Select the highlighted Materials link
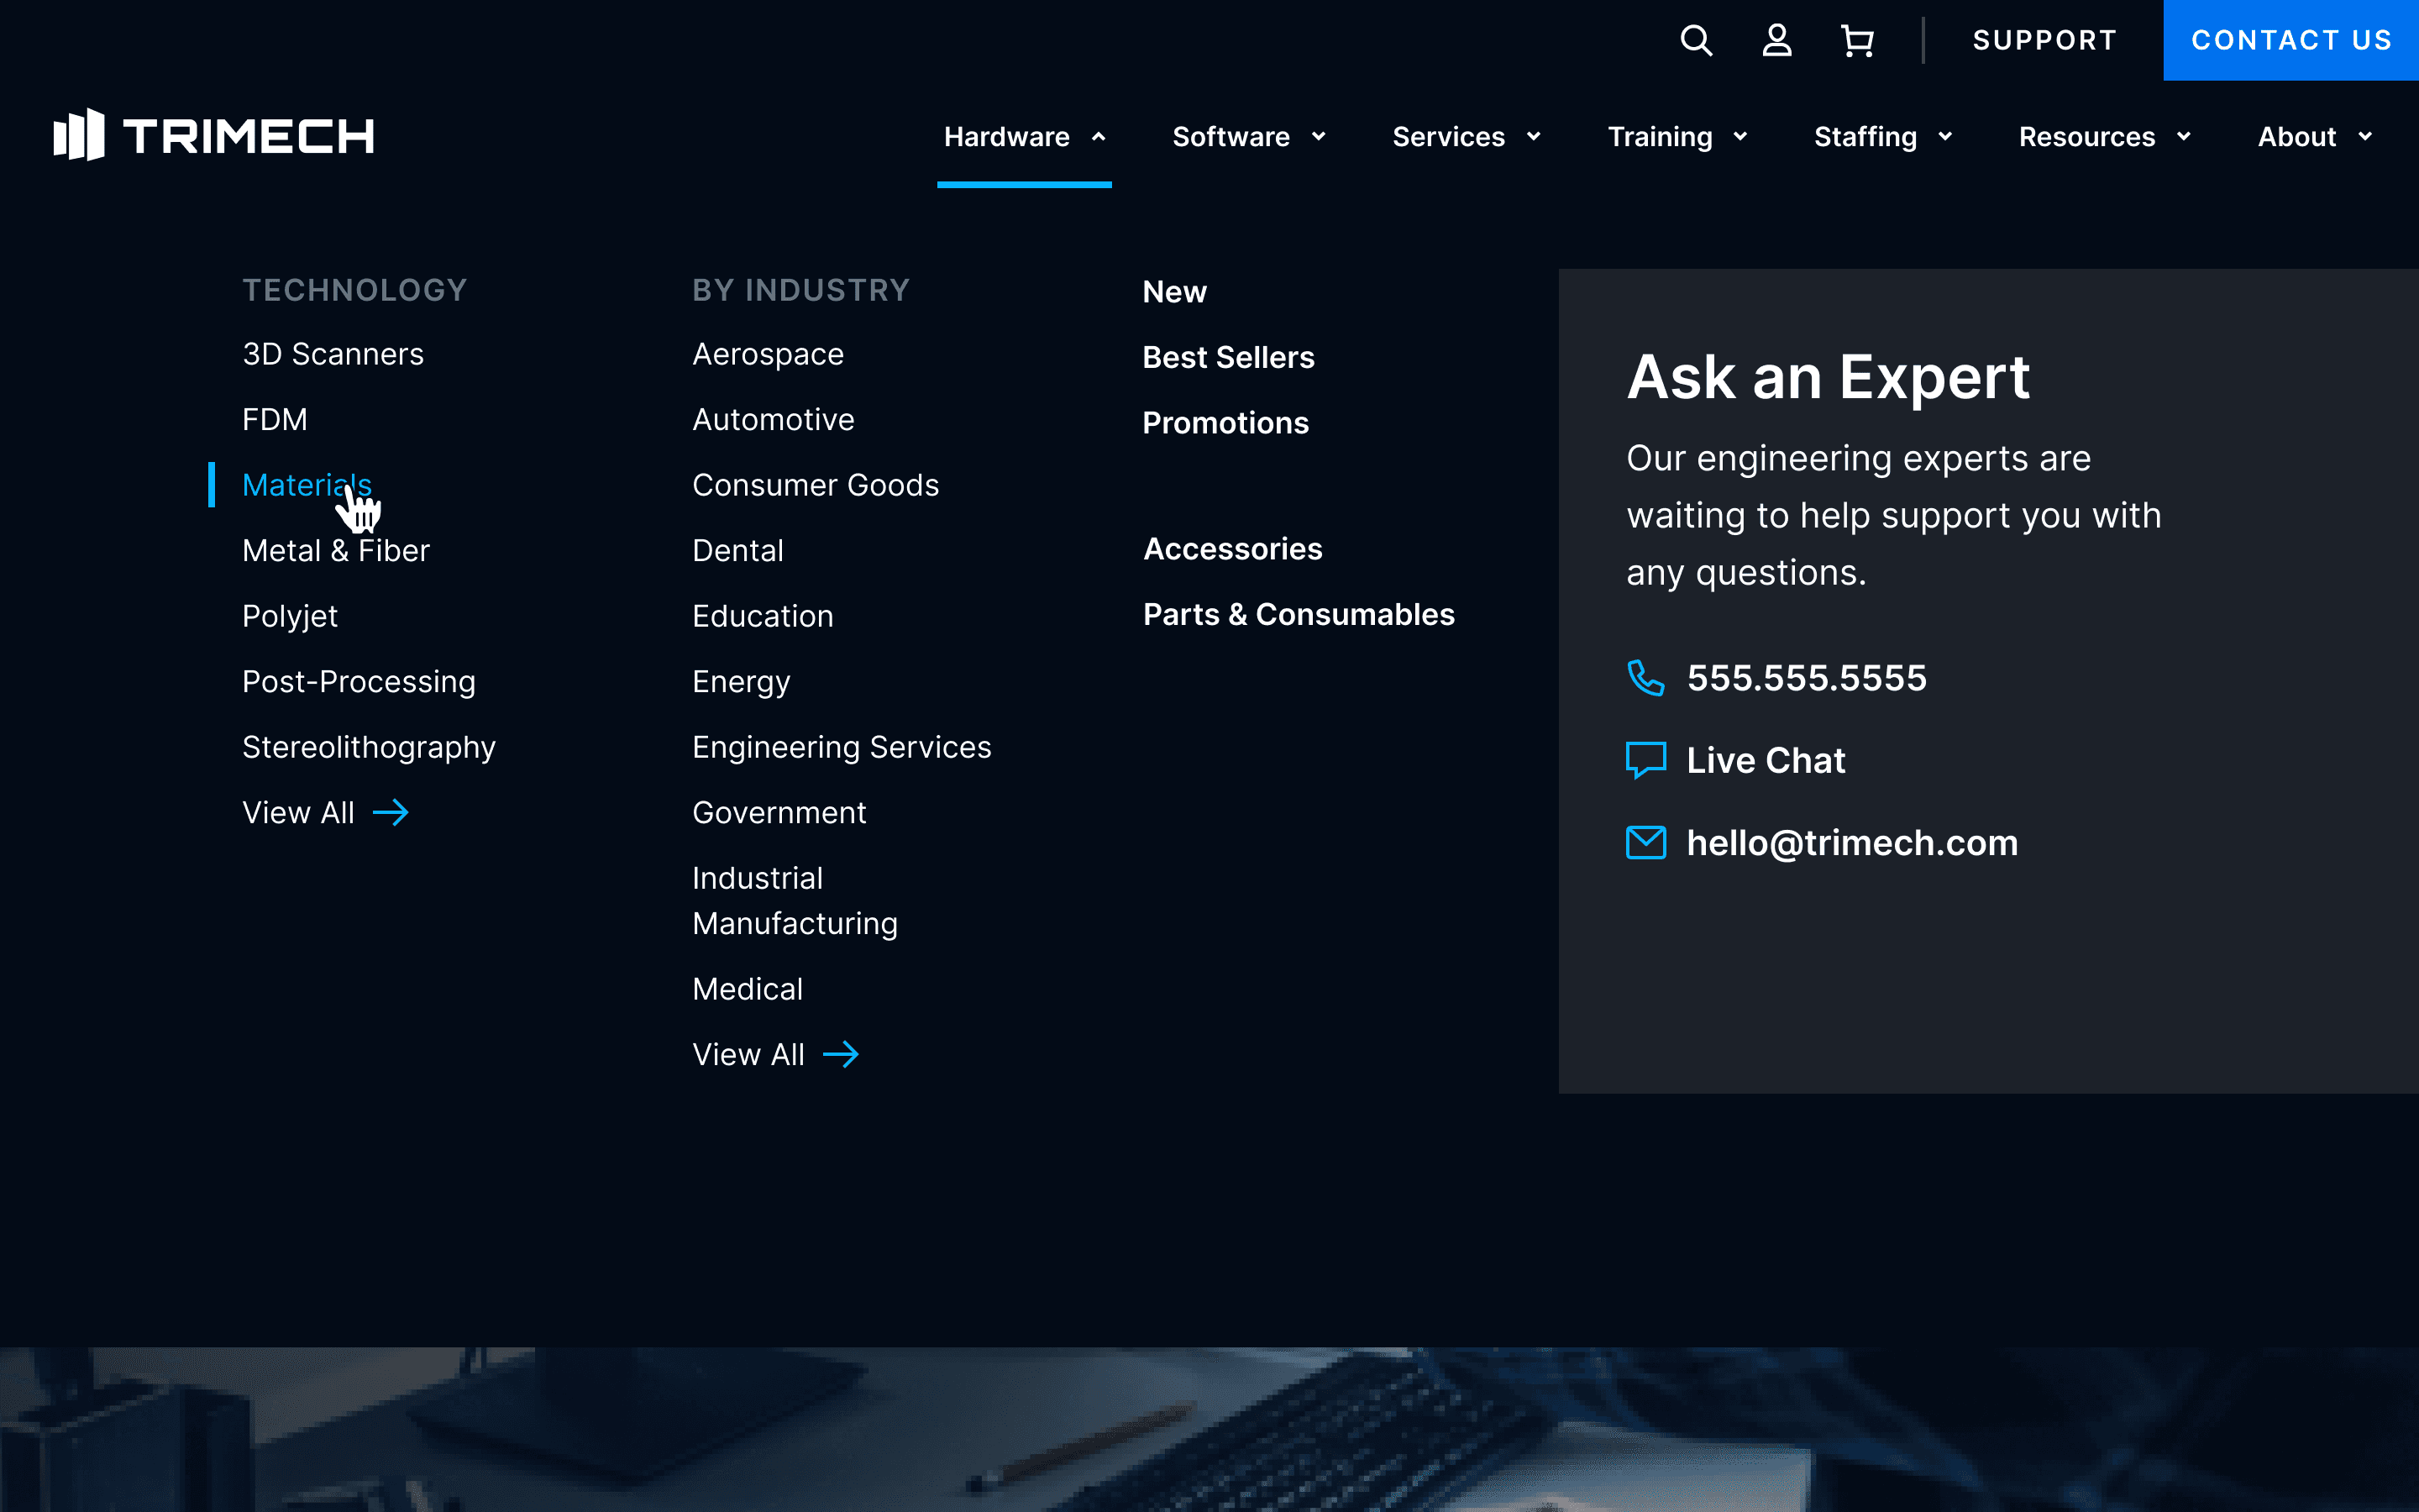 [x=307, y=485]
